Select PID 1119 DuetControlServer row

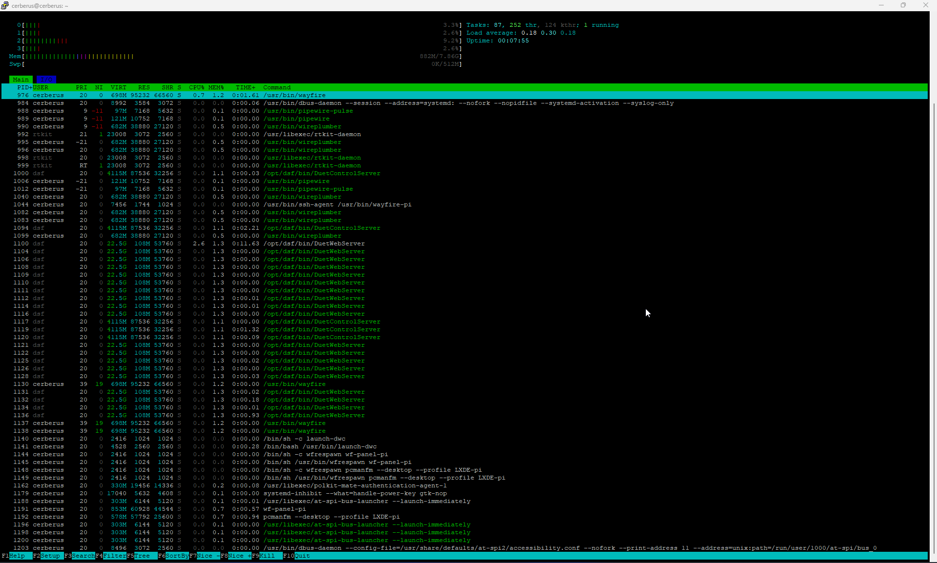click(464, 329)
